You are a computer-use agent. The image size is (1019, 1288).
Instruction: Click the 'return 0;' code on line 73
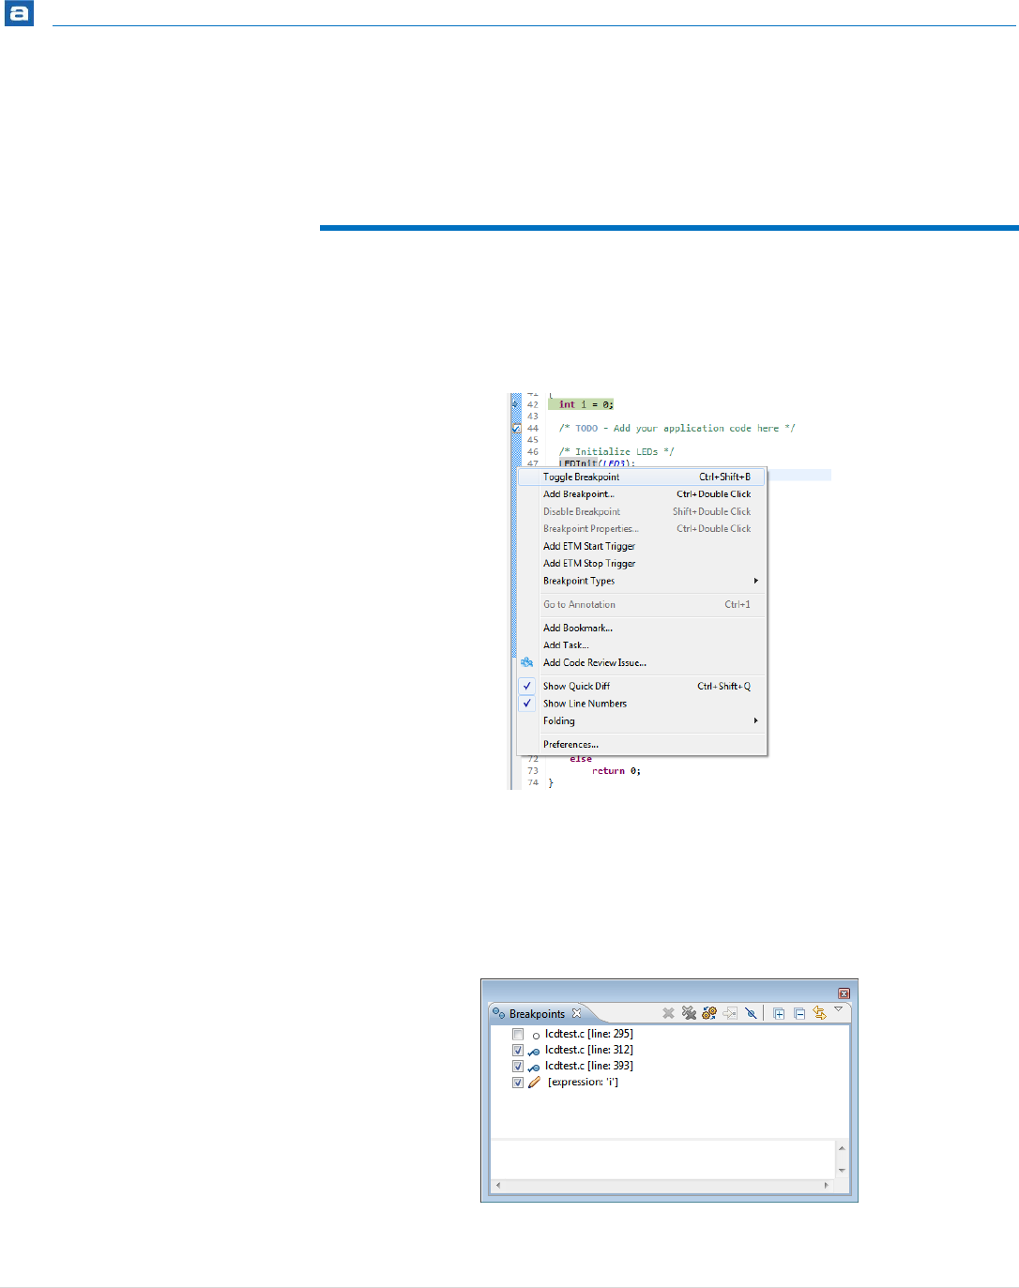(x=616, y=771)
